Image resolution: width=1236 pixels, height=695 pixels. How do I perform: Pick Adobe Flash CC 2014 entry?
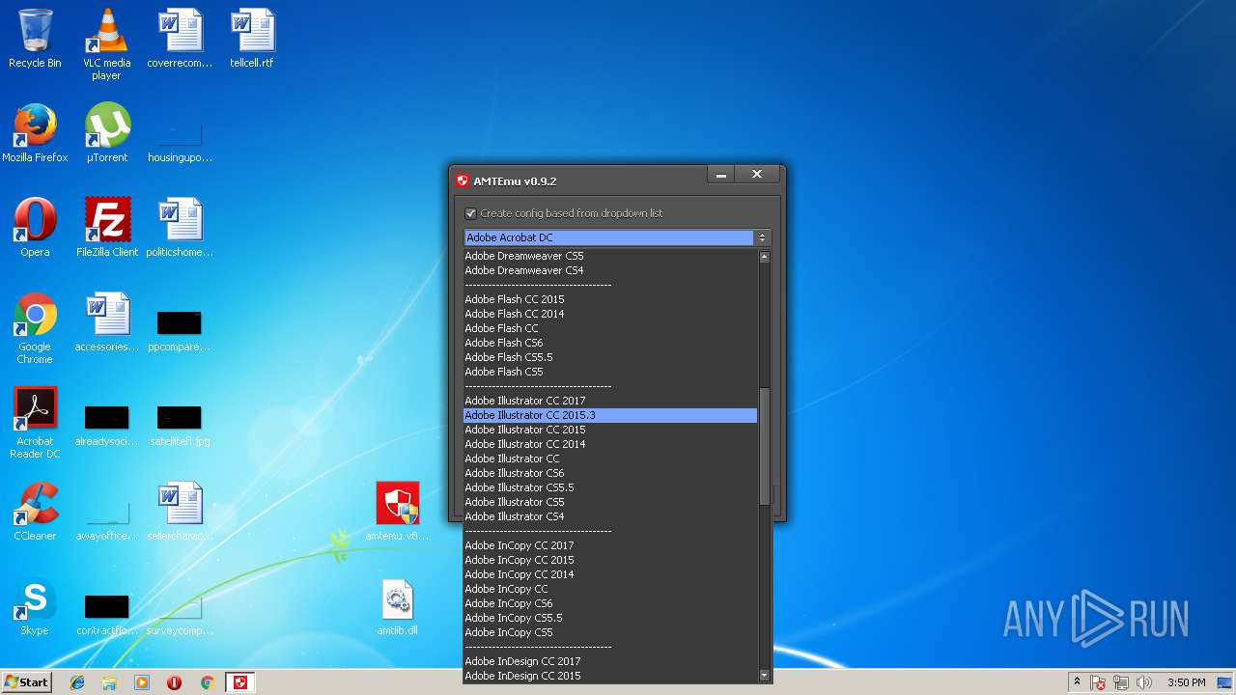click(610, 314)
